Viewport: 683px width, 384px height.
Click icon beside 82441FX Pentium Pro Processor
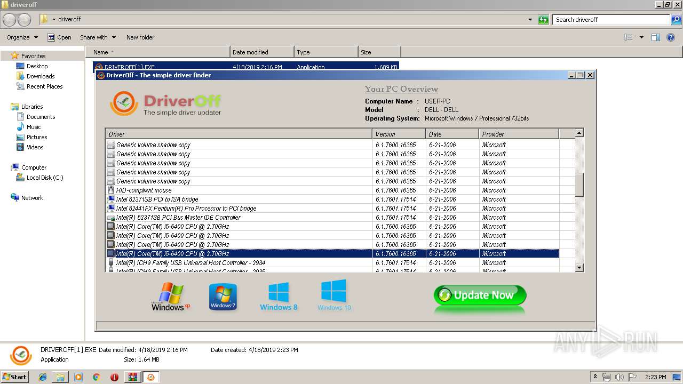[111, 209]
